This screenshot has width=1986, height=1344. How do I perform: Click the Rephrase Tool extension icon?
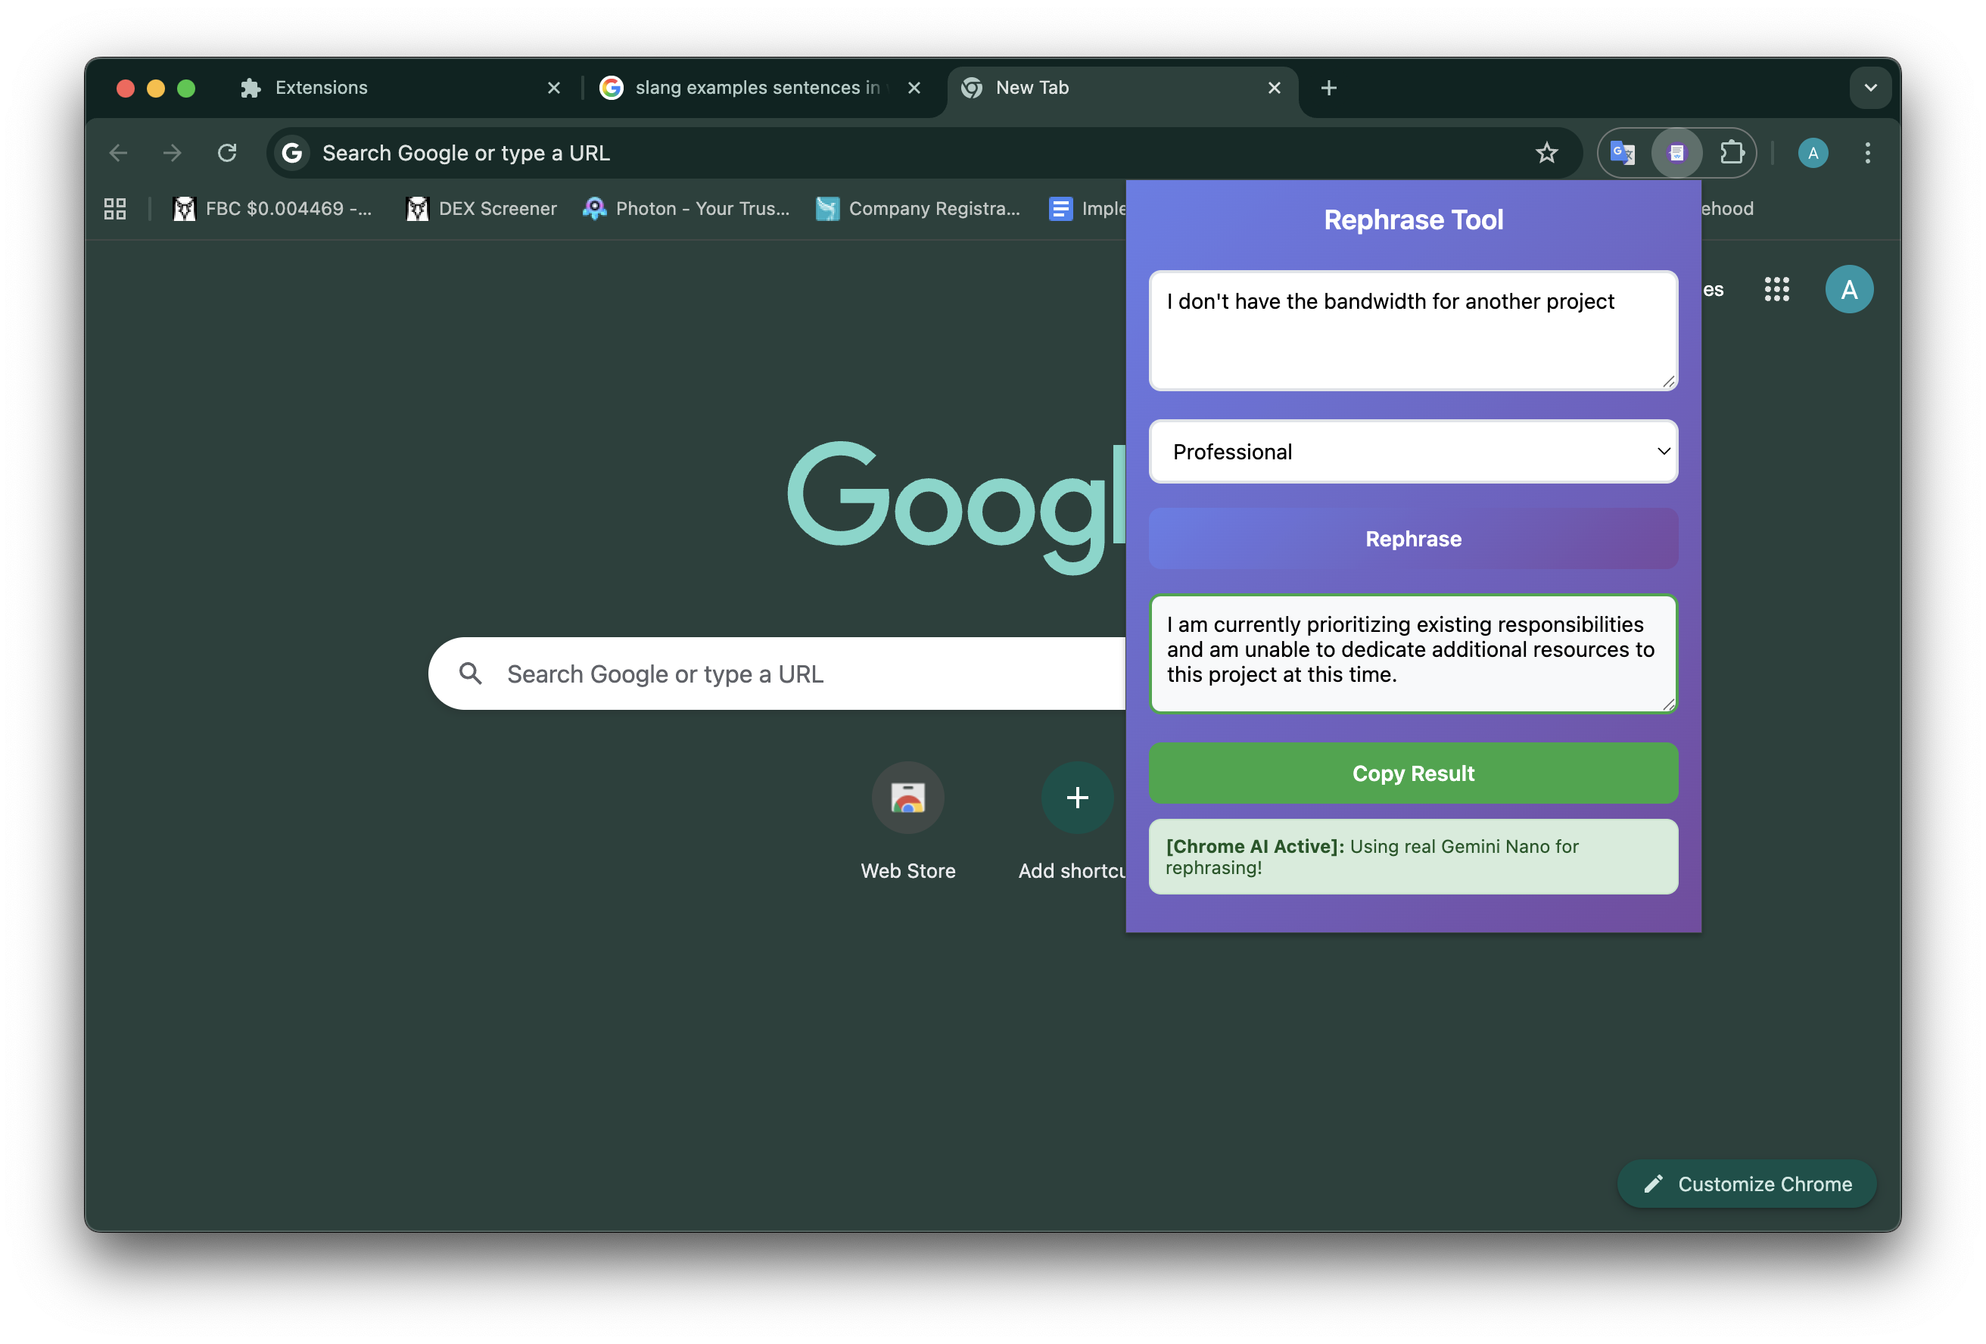point(1676,153)
